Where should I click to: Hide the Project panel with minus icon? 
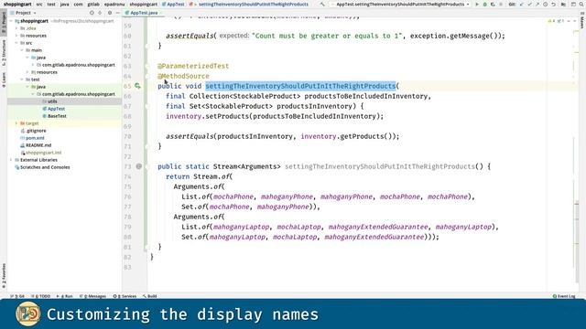[x=118, y=13]
